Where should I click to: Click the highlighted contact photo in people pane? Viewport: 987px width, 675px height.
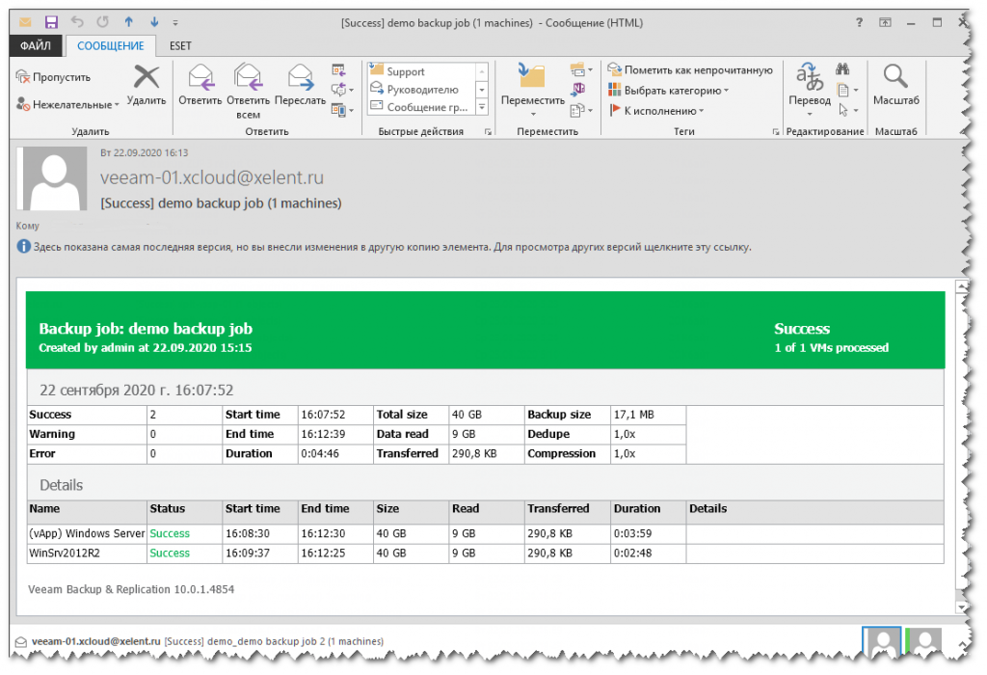[x=881, y=642]
